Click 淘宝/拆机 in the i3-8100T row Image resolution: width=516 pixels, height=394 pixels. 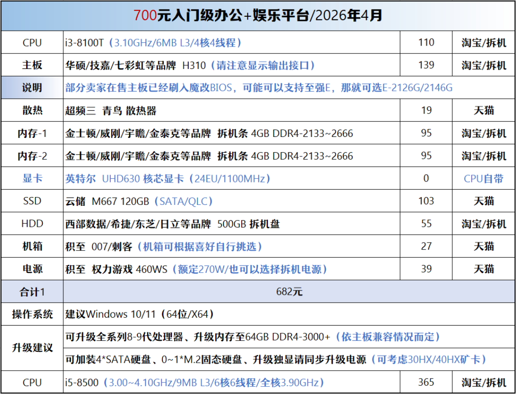(x=483, y=42)
